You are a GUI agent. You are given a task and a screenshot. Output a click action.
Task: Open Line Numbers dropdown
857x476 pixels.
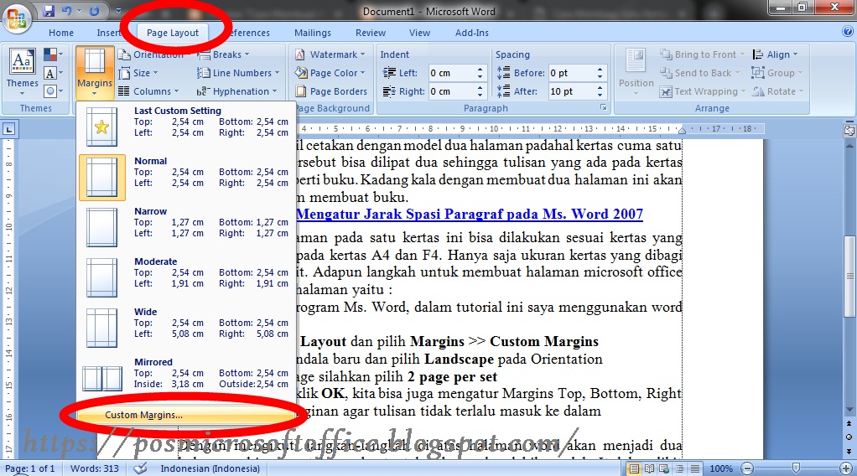238,73
